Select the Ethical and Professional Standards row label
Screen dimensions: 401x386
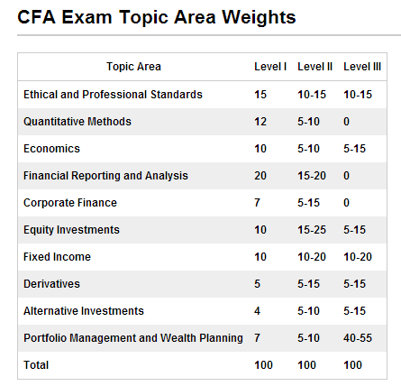tap(113, 95)
